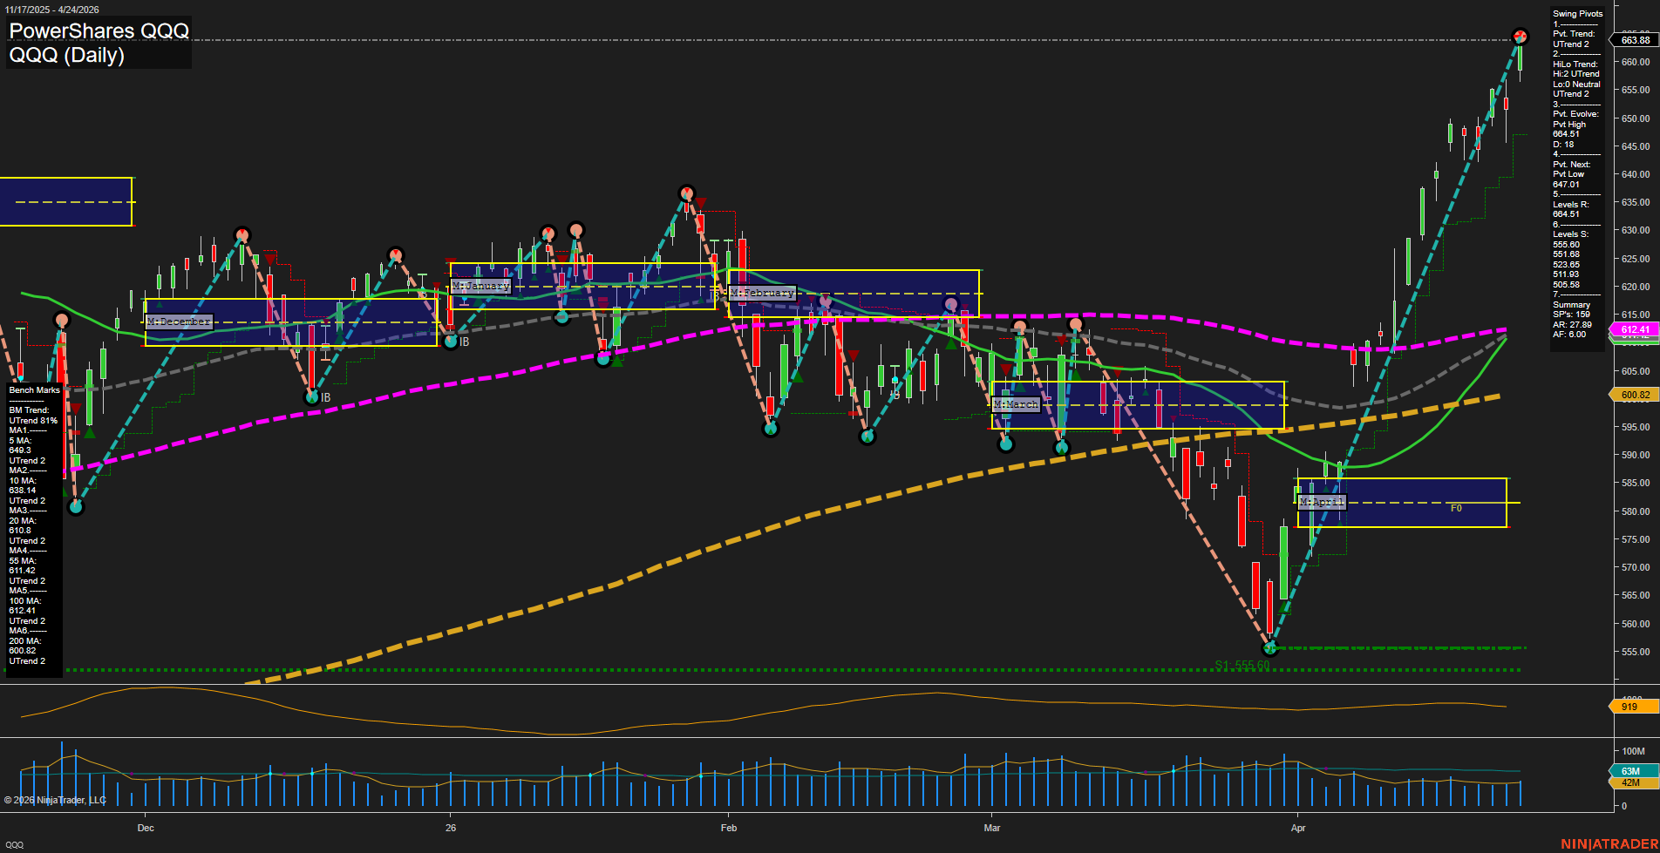Click the 42M volume average marker

(1630, 782)
